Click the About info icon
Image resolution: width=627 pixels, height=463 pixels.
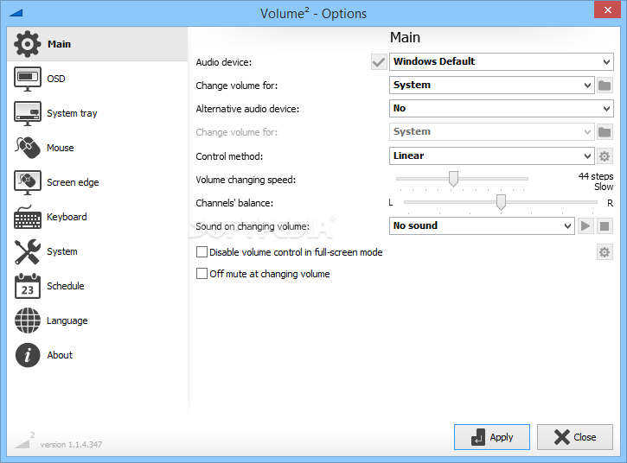coord(27,355)
